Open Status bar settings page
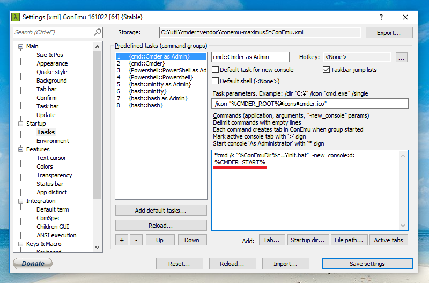The height and width of the screenshot is (283, 429). (x=50, y=184)
